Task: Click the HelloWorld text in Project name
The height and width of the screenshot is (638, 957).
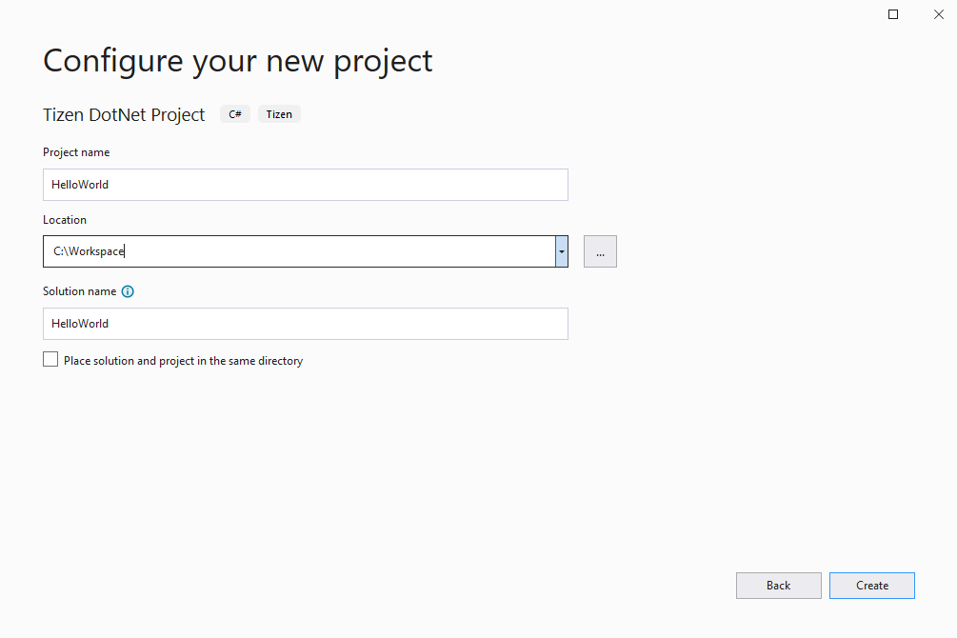Action: click(x=80, y=184)
